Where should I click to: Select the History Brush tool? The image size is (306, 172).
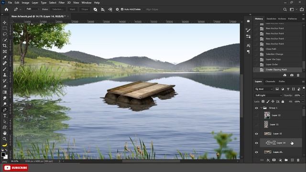tap(4, 81)
